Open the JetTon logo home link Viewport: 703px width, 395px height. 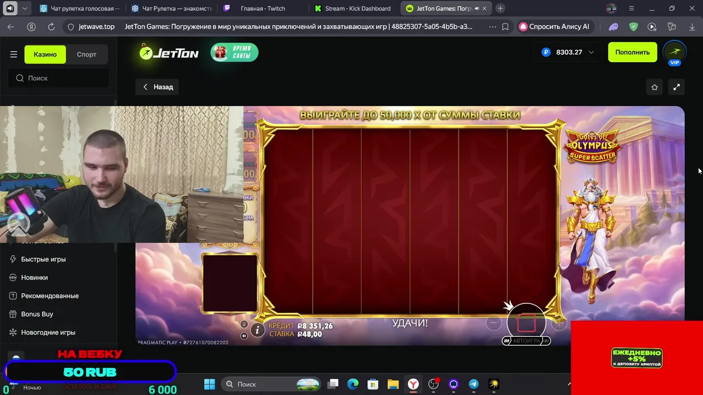point(169,52)
